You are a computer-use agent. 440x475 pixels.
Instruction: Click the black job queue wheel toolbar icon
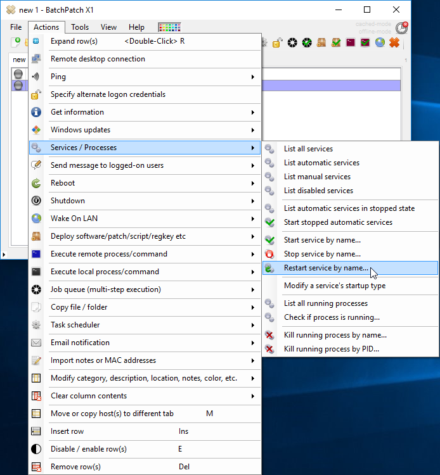tap(292, 42)
